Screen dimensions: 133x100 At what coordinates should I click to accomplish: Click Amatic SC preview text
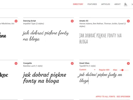click(x=101, y=38)
